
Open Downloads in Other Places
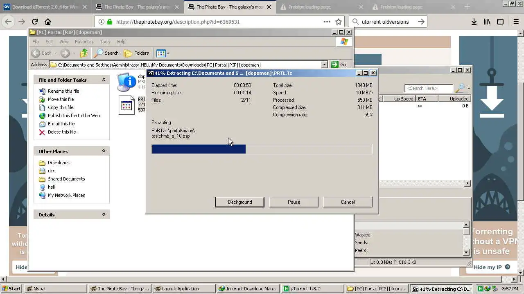tap(59, 163)
